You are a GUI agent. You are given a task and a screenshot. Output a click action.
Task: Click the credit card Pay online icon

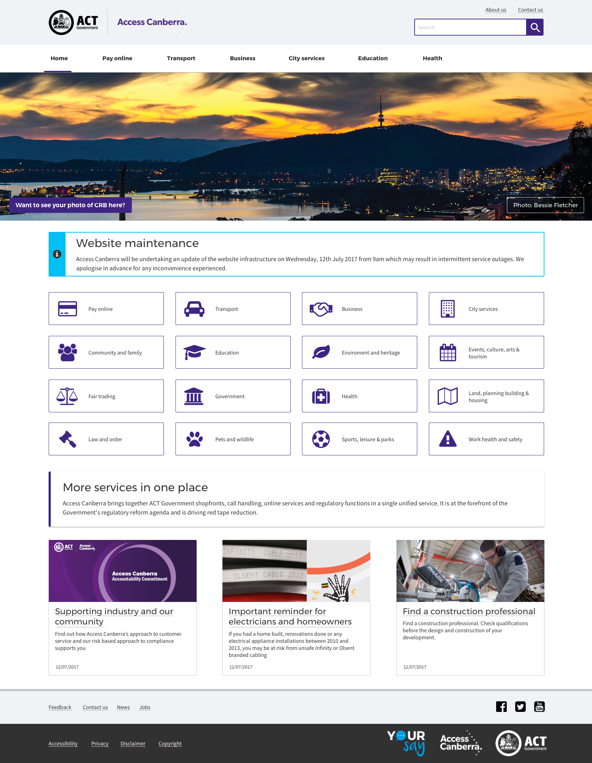point(67,309)
